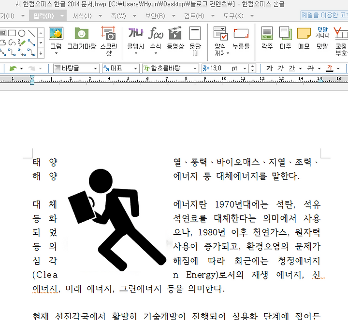348x320 pixels.
Task: Click the font size stepper arrows
Action: tap(252, 68)
